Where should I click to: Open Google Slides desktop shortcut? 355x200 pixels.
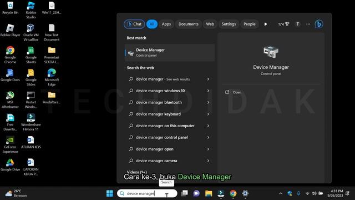click(x=31, y=77)
